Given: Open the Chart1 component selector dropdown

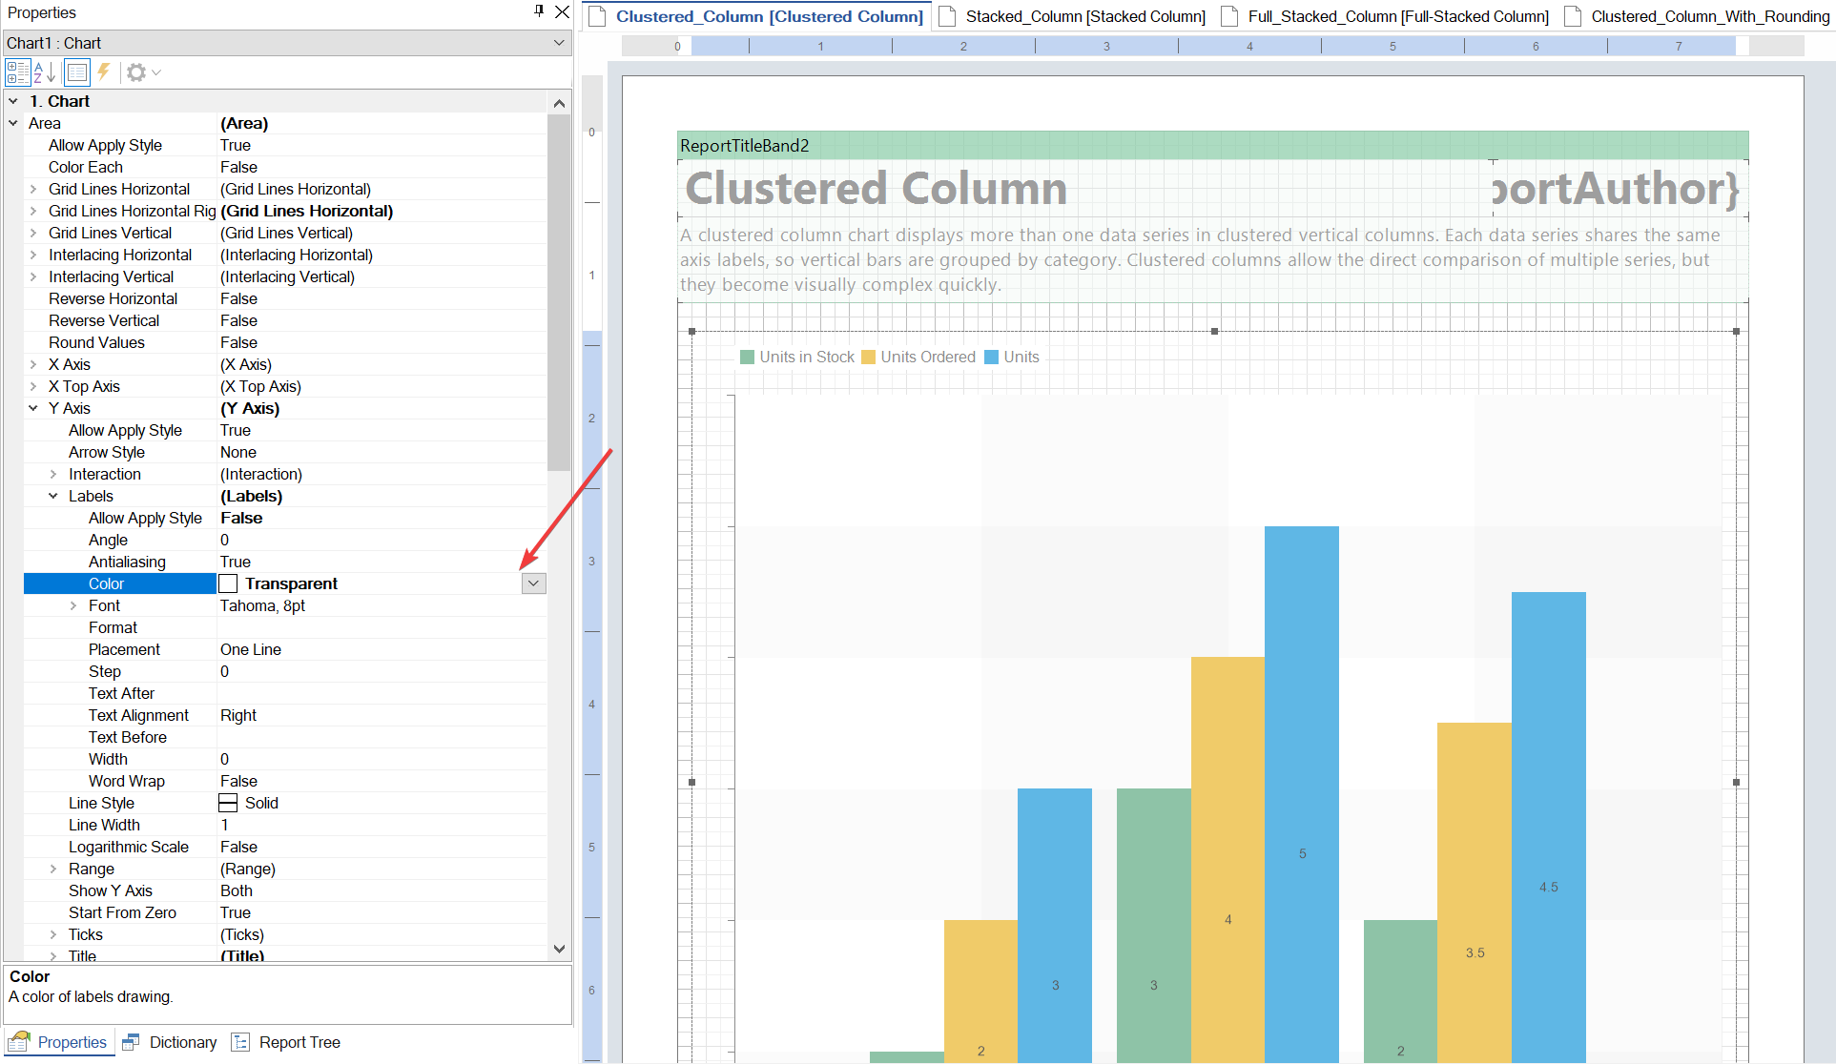Looking at the screenshot, I should (x=559, y=43).
